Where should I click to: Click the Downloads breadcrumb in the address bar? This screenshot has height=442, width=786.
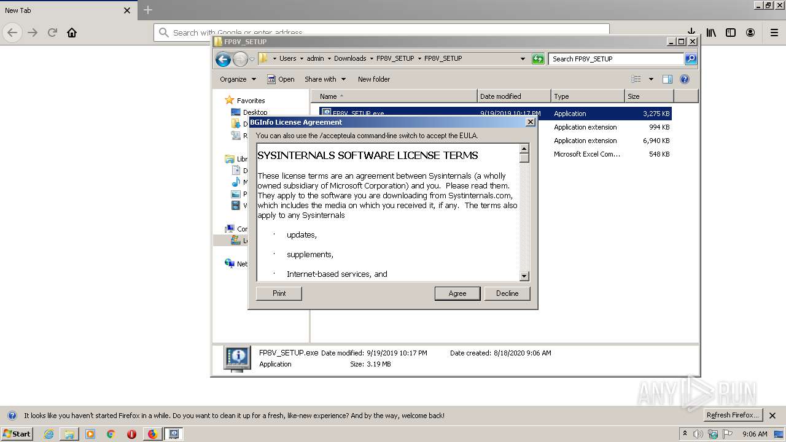(350, 58)
